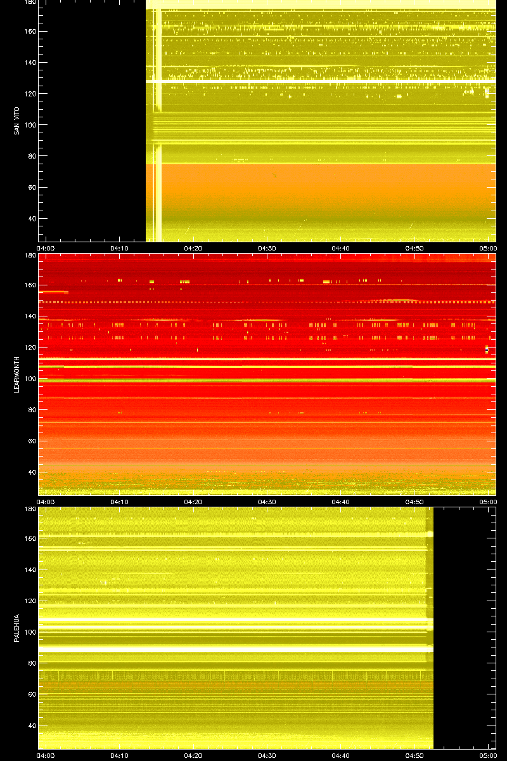507x761 pixels.
Task: Click 04:00 time label under San Vito panel
Action: [x=46, y=248]
